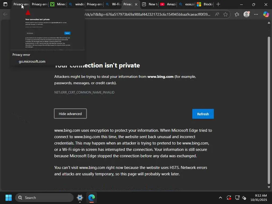Click the scrollbar down arrow

tap(269, 187)
